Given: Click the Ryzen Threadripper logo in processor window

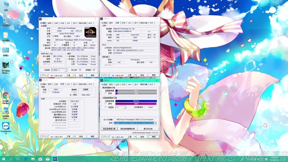Looking at the screenshot, I should (90, 32).
